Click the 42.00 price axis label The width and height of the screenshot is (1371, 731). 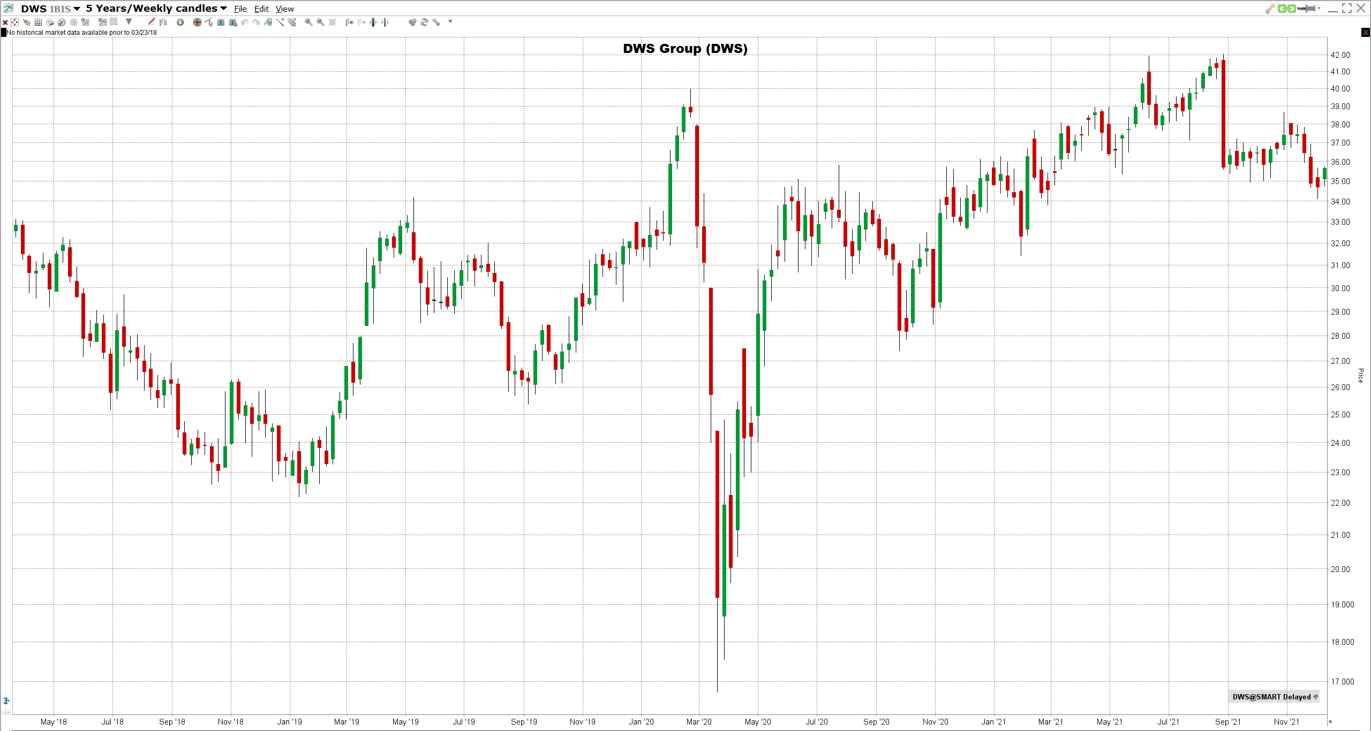1340,55
